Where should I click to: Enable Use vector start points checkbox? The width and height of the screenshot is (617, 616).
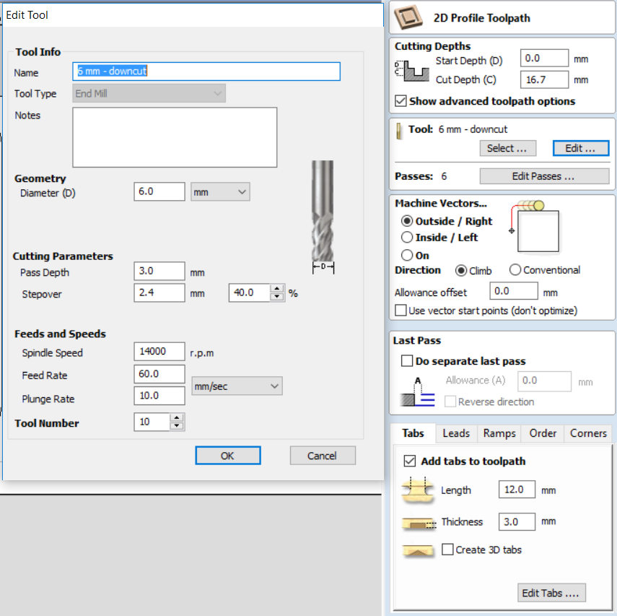401,311
